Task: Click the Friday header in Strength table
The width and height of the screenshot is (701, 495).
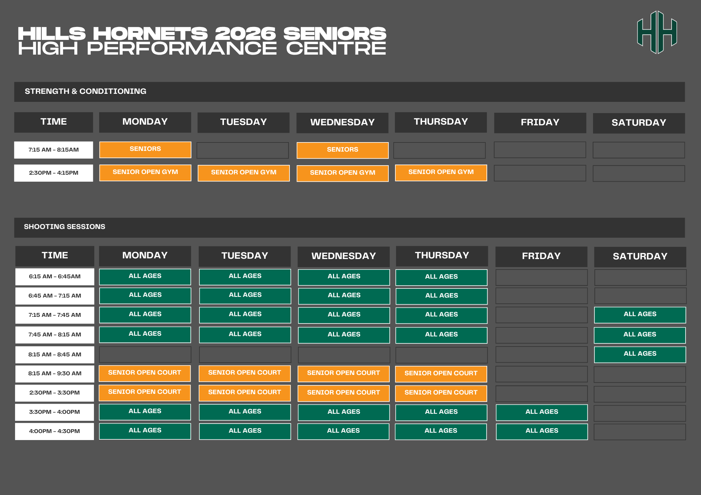Action: [540, 123]
